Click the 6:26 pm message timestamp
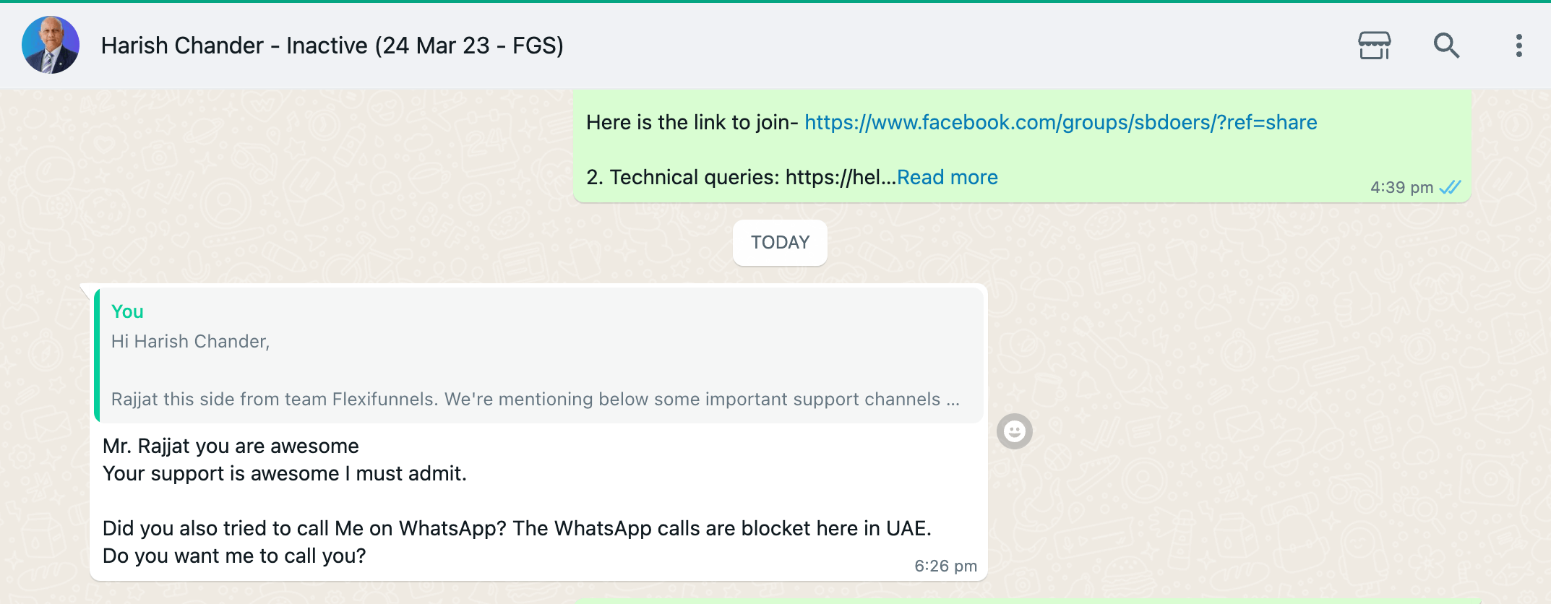 (945, 566)
